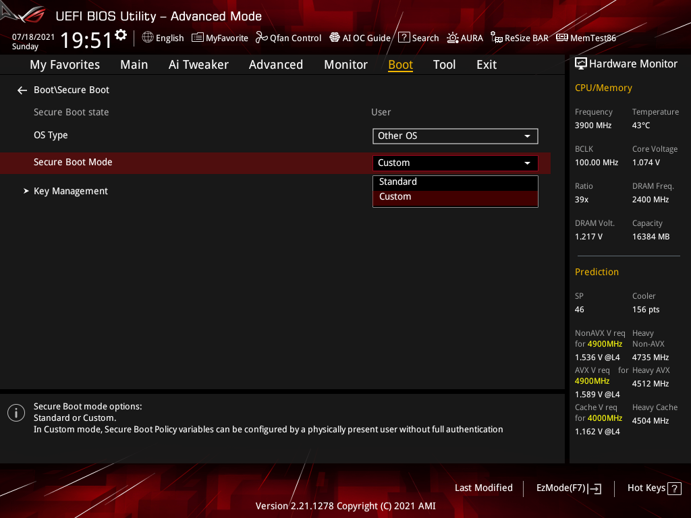
Task: Open the OS Type dropdown
Action: coord(455,136)
